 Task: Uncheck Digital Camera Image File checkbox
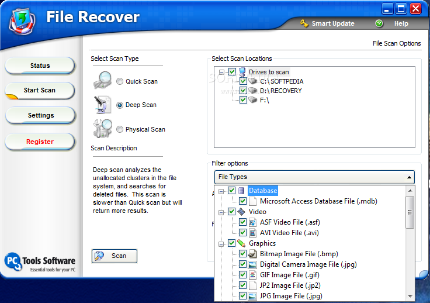242,264
